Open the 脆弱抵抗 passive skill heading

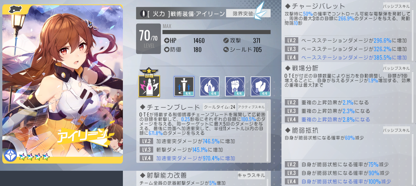302,130
